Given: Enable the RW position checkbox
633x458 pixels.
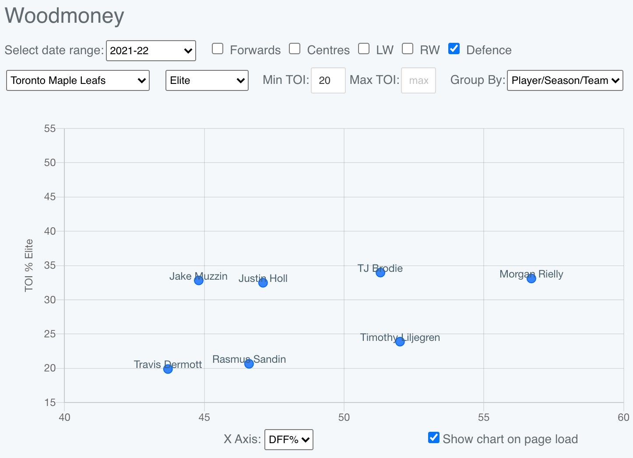Looking at the screenshot, I should 408,49.
